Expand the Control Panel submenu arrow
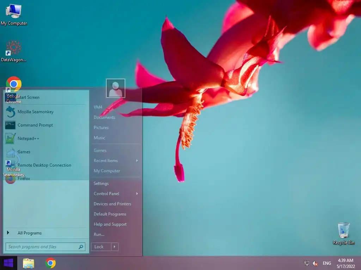Viewport: 361px width, 270px height. (x=137, y=194)
